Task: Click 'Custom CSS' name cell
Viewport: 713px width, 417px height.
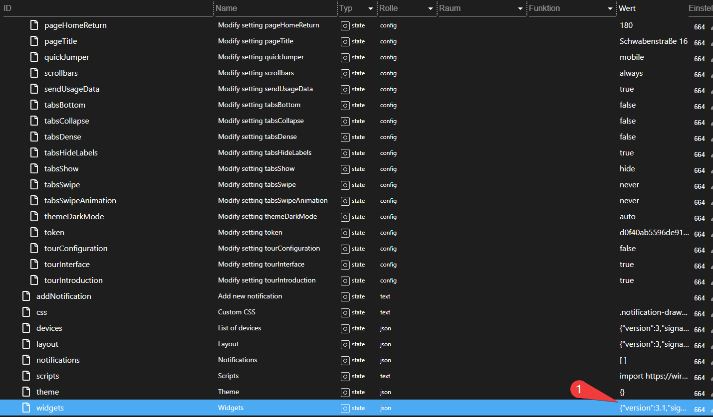Action: tap(237, 312)
